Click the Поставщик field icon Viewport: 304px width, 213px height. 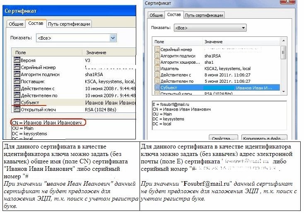tap(17, 81)
